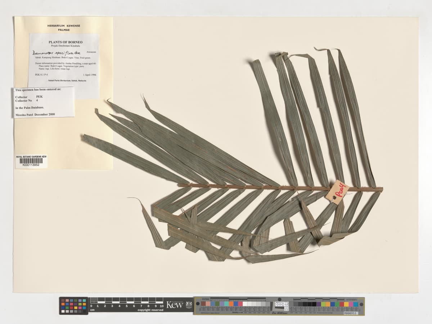Click the 'ROYAL BOTANIC GARDENS KEW' label text
The width and height of the screenshot is (432, 324).
tap(31, 157)
